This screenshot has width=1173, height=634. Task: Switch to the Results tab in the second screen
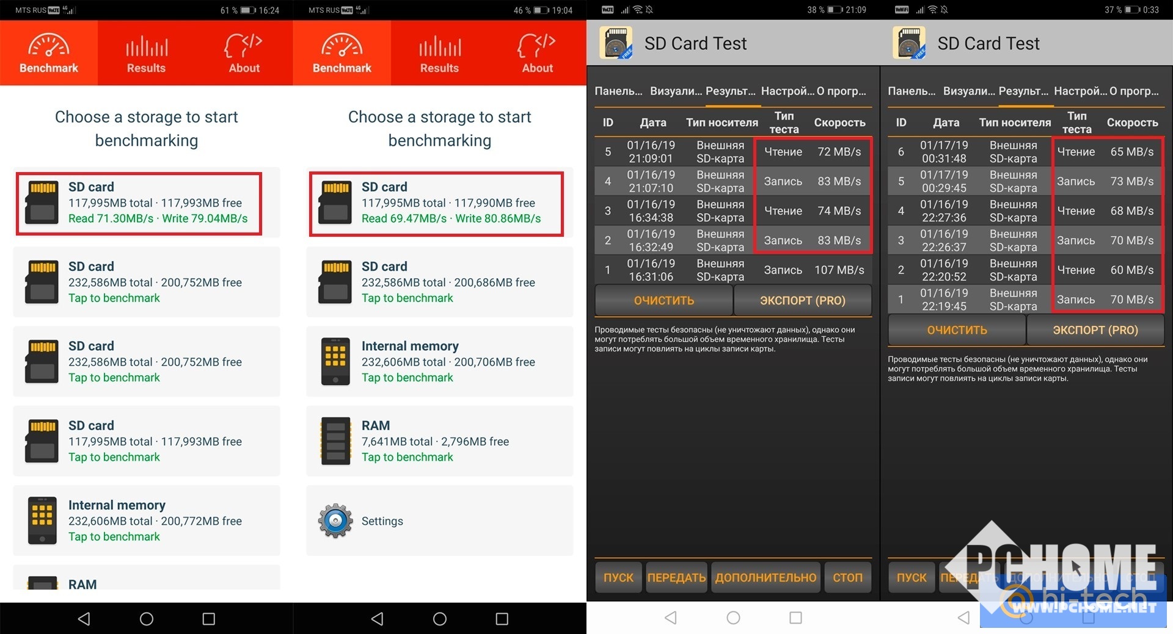(x=439, y=54)
